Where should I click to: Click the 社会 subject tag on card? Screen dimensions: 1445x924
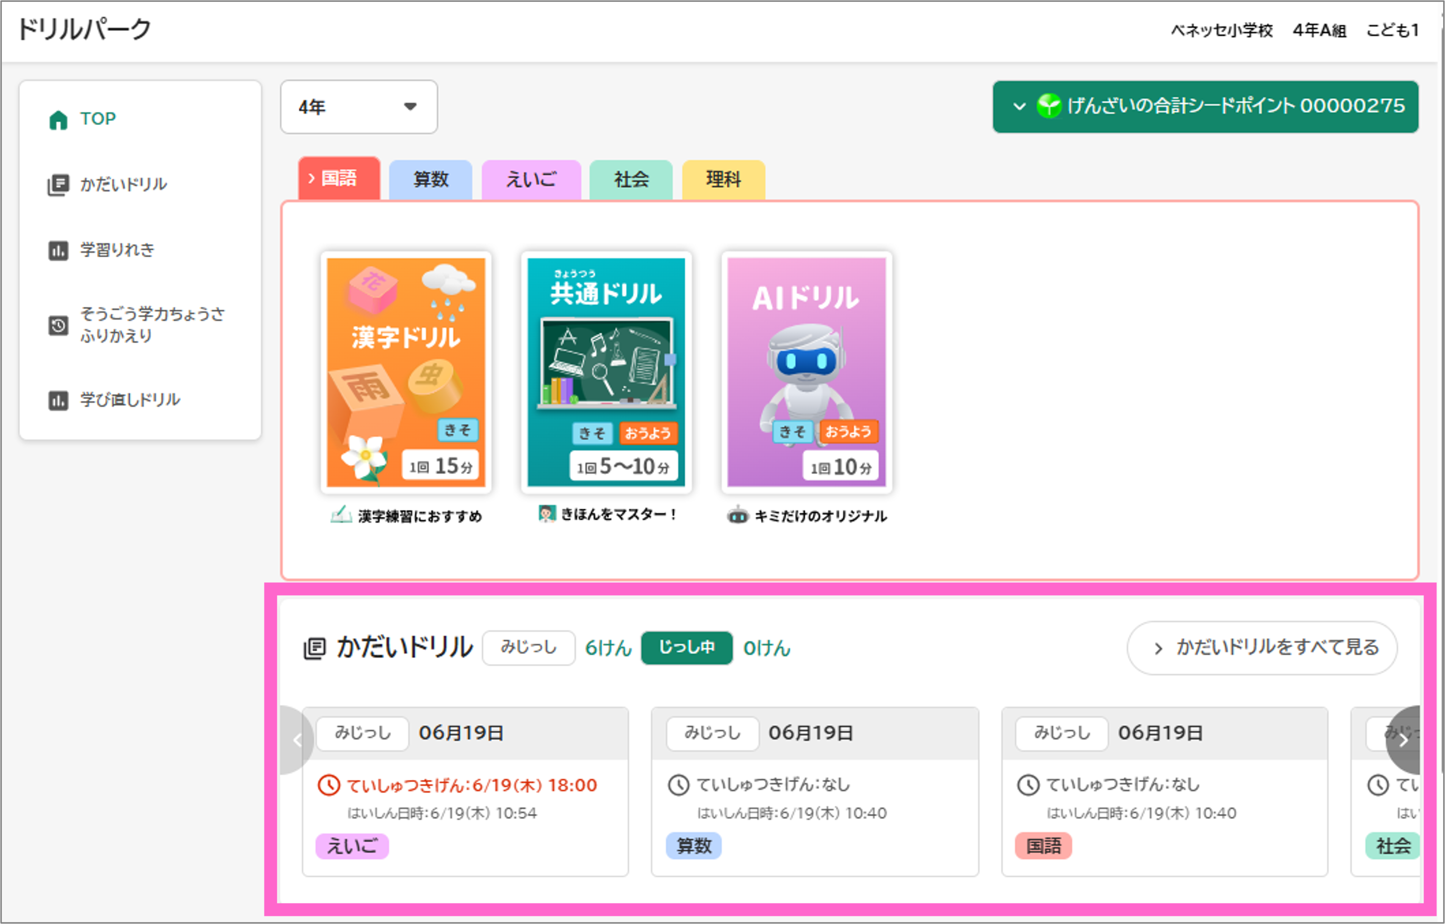1392,846
